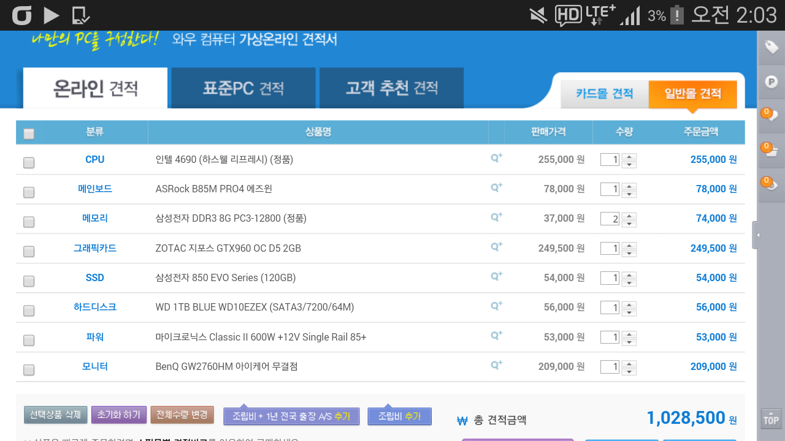Image resolution: width=785 pixels, height=441 pixels.
Task: View details magnifier for ZOTAC GTX960 row
Action: coord(496,247)
